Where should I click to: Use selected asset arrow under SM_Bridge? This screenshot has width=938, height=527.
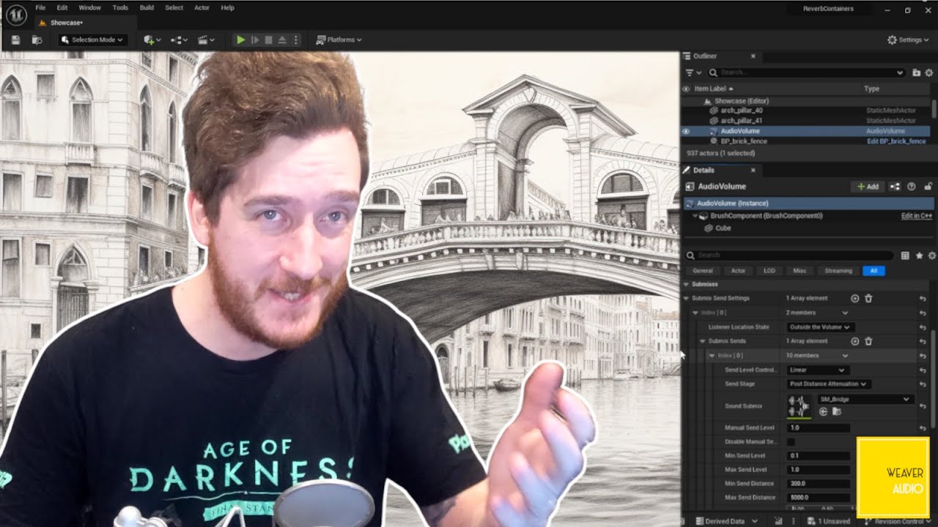pyautogui.click(x=823, y=412)
